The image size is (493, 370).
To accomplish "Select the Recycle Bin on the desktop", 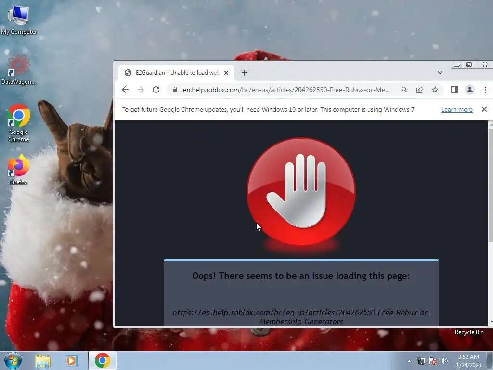I will click(x=469, y=332).
